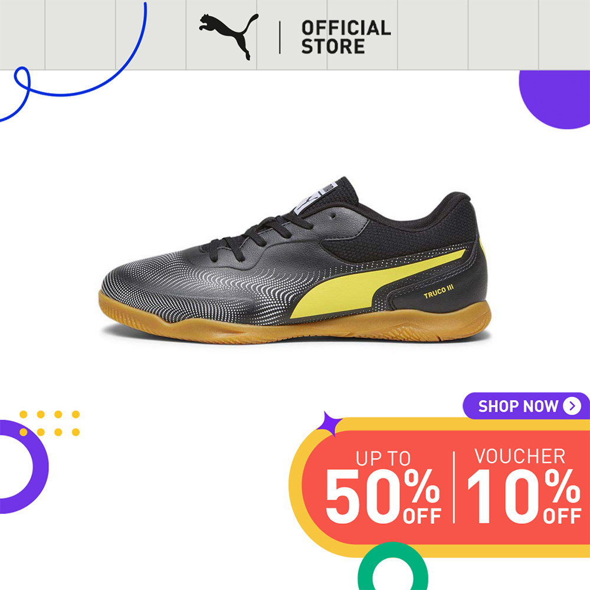Click the blue curly line decoration

point(73,62)
